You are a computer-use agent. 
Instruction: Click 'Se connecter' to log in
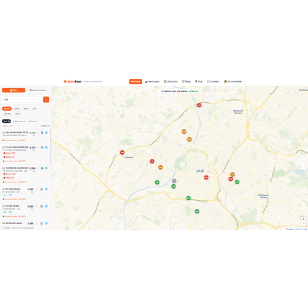233,81
